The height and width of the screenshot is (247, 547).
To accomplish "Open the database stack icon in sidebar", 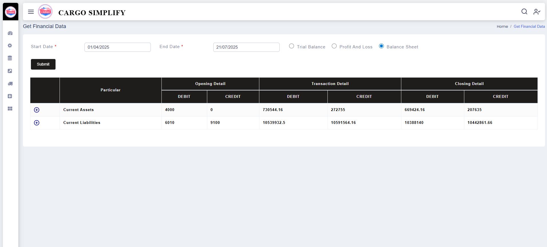I will tap(10, 58).
